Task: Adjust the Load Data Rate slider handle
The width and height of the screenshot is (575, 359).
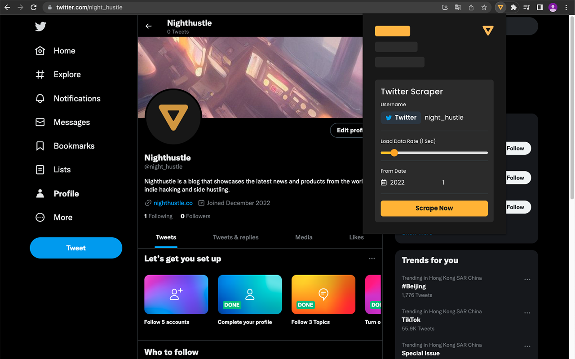Action: 394,153
